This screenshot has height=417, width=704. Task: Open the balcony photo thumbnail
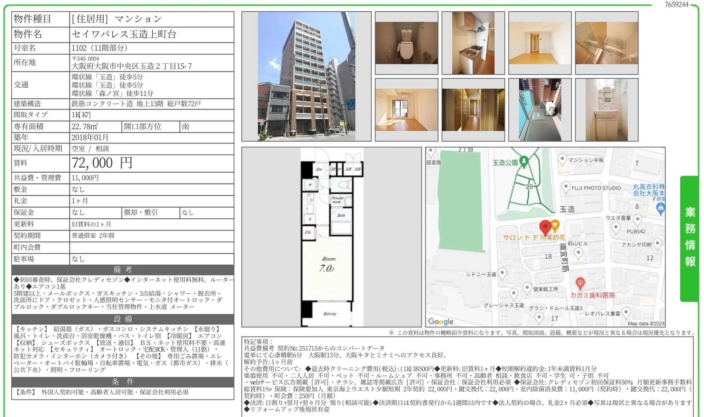click(x=540, y=110)
